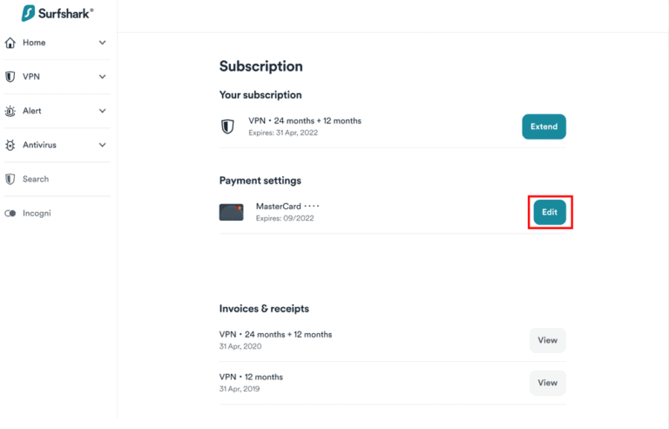Viewport: 669px width, 429px height.
Task: Click the Antivirus bug icon
Action: (10, 145)
